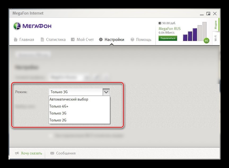
Task: Click the signal strength bars indicator
Action: [x=195, y=31]
